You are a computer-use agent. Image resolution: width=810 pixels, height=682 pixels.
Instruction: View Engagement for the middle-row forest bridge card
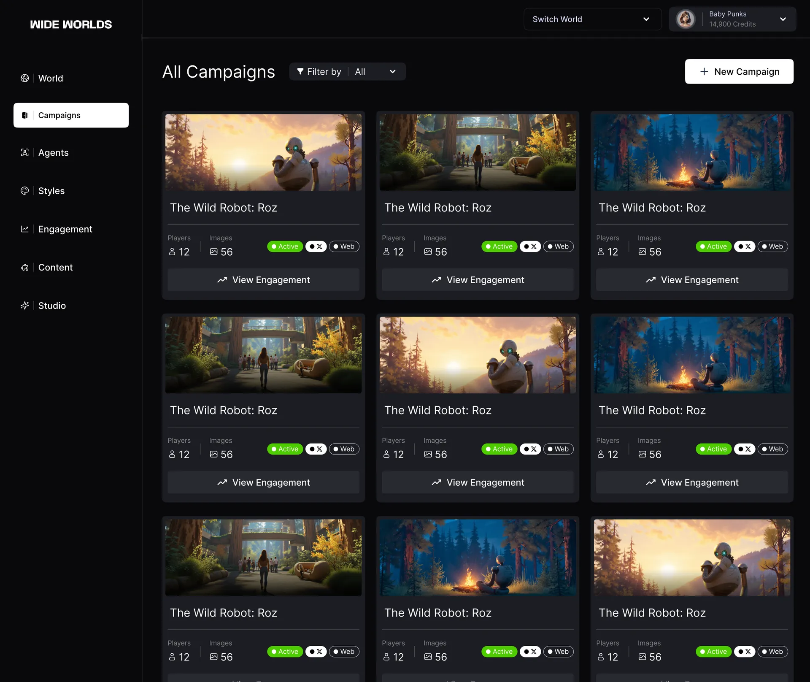[x=263, y=482]
